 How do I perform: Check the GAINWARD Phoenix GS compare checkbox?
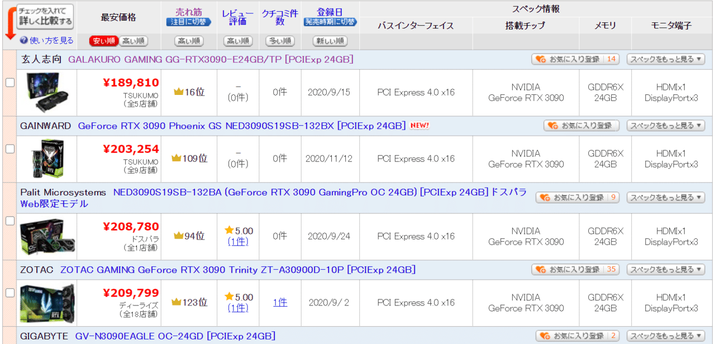click(9, 149)
